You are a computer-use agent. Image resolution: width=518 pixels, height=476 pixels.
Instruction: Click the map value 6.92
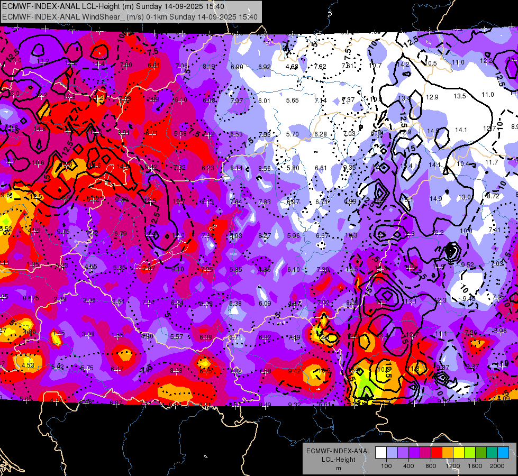point(264,67)
